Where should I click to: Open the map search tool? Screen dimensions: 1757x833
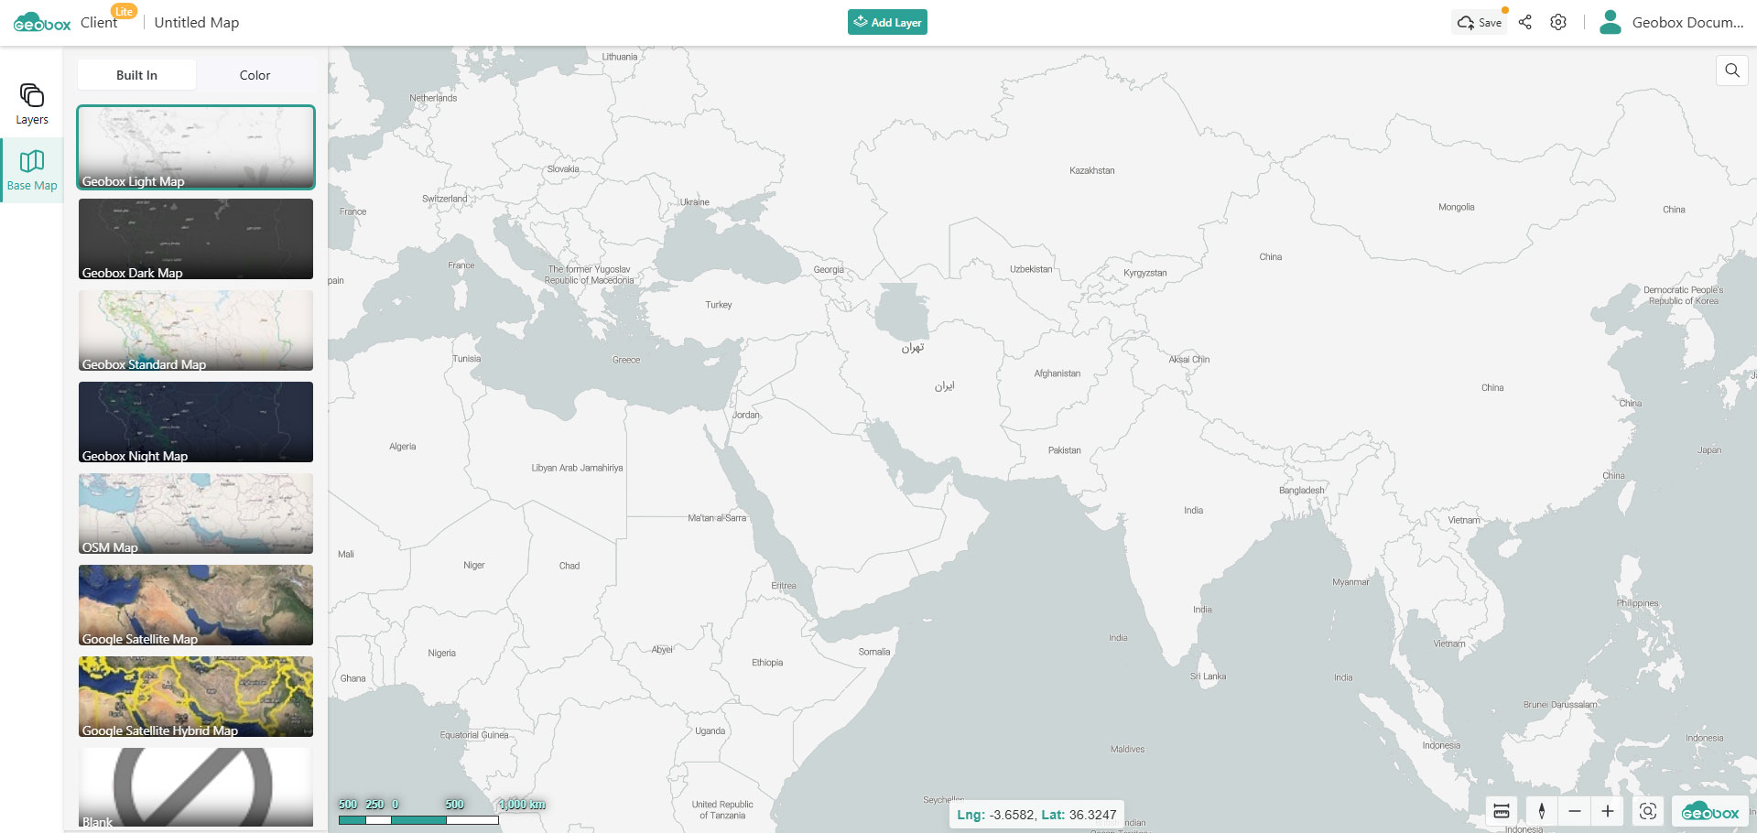point(1731,70)
